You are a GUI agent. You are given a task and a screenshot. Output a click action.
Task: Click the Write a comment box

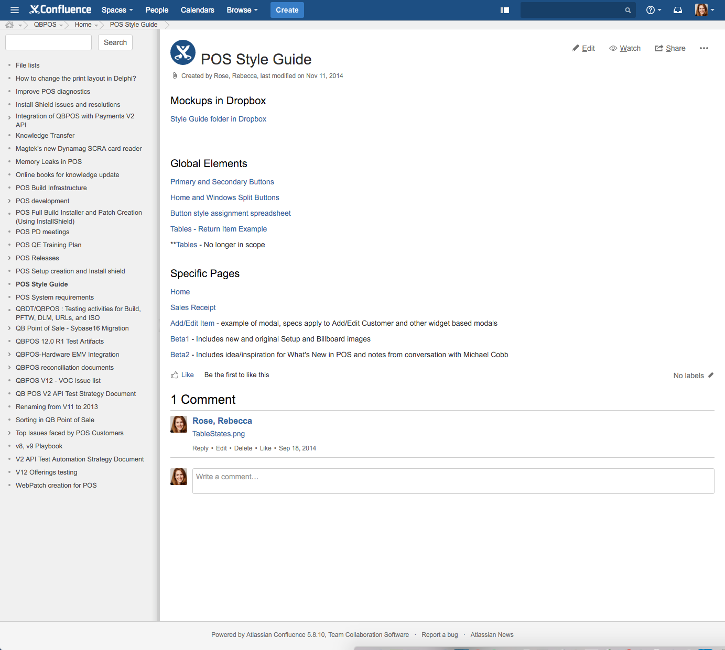[453, 481]
